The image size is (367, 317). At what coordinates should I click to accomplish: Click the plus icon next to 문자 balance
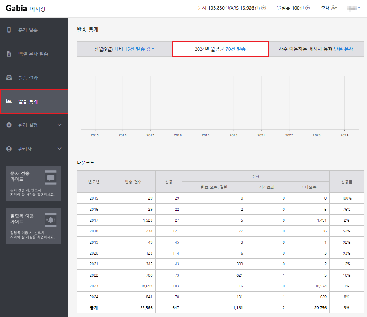264,8
